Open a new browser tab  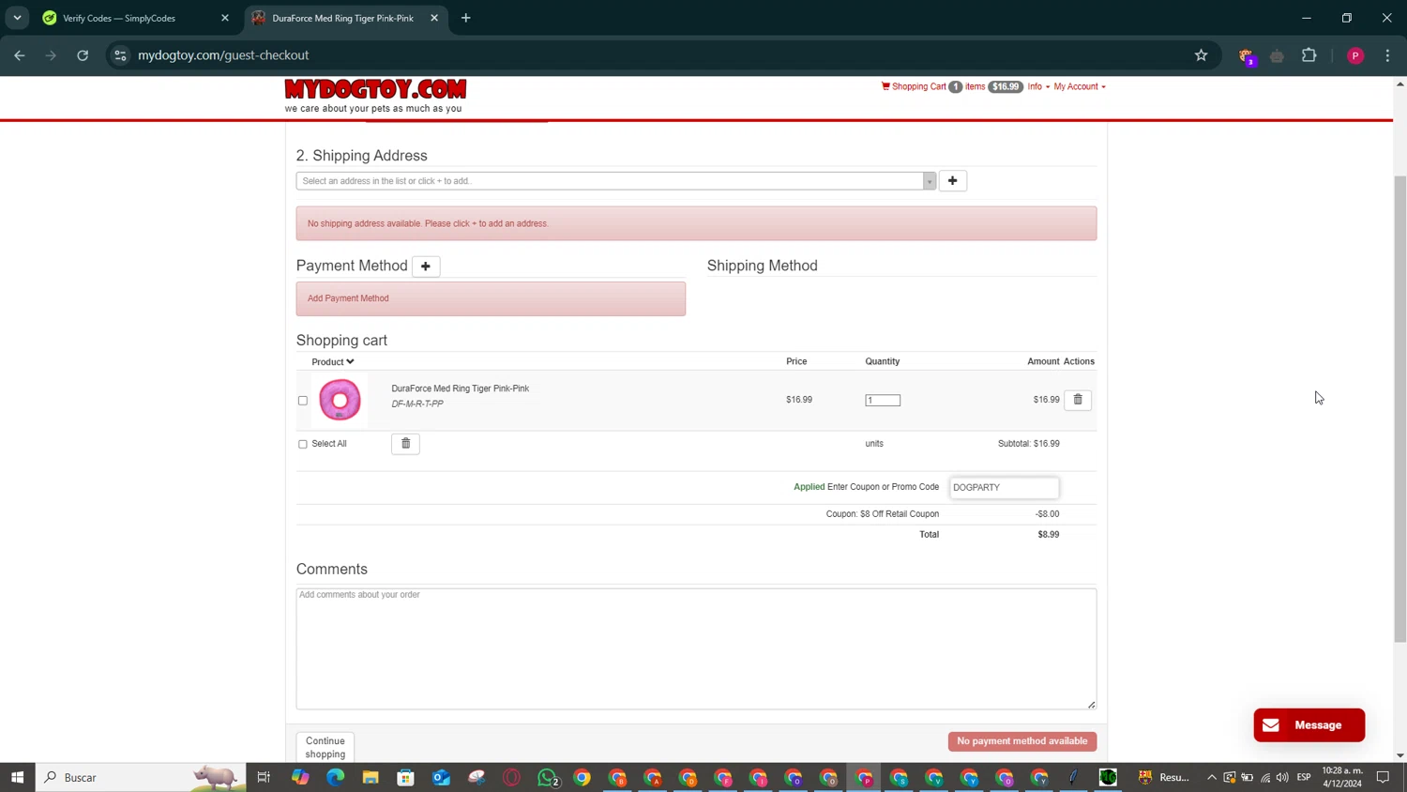click(x=466, y=18)
